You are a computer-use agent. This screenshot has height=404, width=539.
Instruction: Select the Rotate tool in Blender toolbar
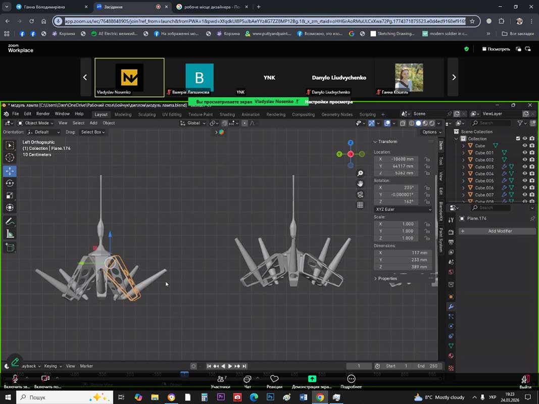click(x=10, y=183)
